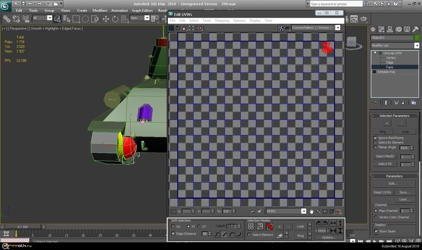Click the Zoom magnifier tool
This screenshot has height=250, width=422.
tap(318, 211)
